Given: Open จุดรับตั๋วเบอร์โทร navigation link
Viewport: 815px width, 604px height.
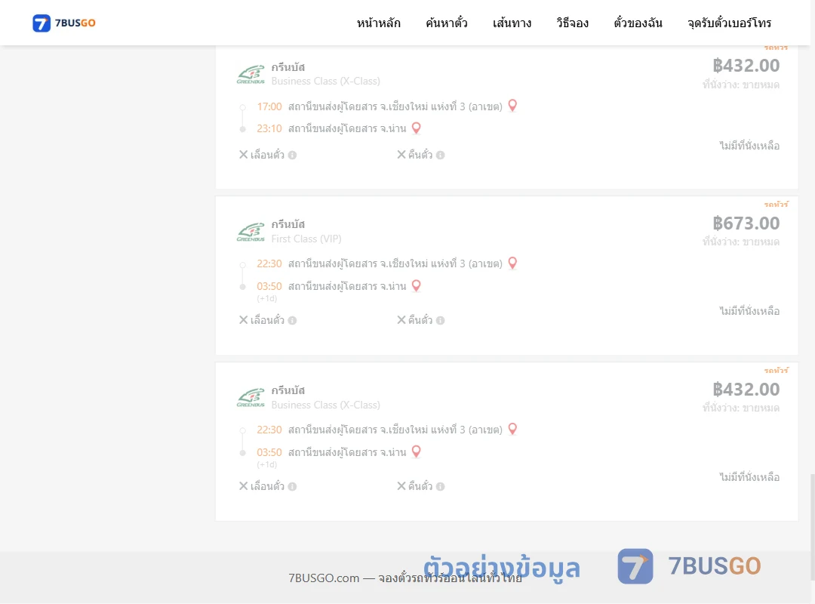Looking at the screenshot, I should [x=729, y=23].
